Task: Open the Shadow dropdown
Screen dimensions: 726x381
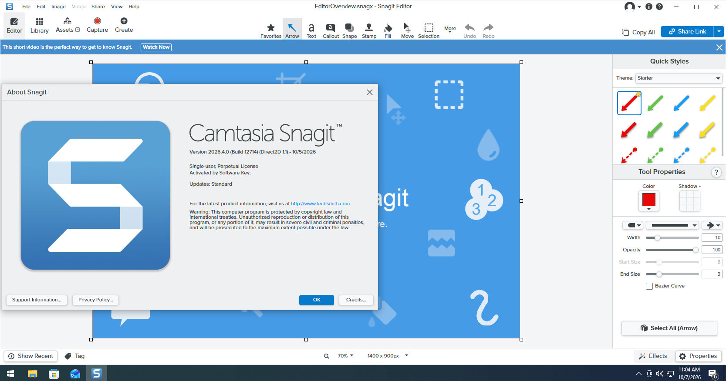Action: (x=689, y=186)
